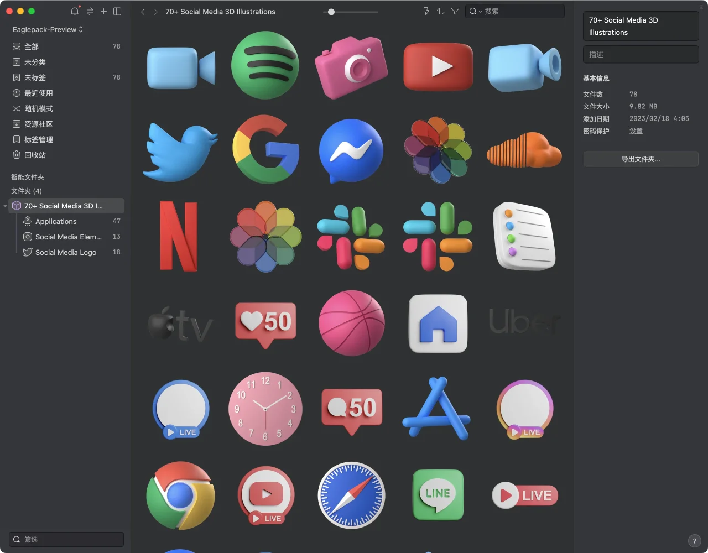Image resolution: width=708 pixels, height=553 pixels.
Task: Open 资源社区 in the sidebar
Action: click(66, 124)
